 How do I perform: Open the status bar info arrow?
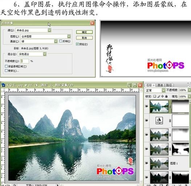(58, 185)
